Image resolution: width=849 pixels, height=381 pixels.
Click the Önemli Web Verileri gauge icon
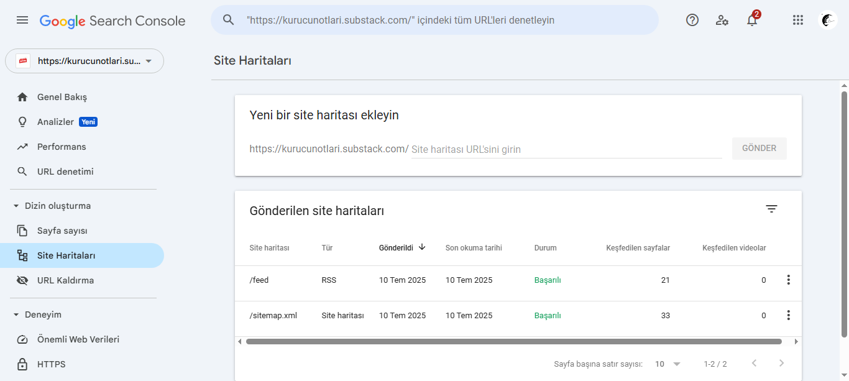click(22, 339)
